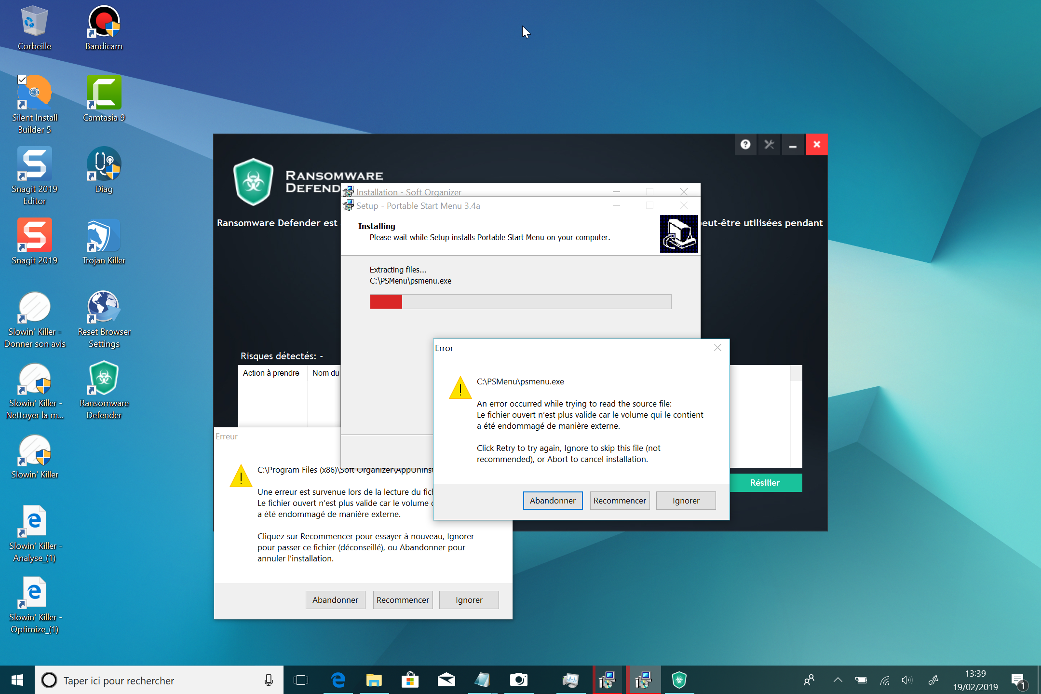Click the Ransomware Defender shield logo
The height and width of the screenshot is (694, 1041).
click(253, 182)
